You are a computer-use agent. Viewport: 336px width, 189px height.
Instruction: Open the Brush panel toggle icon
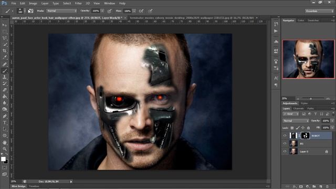[30, 11]
